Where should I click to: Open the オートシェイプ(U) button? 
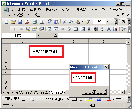(x=51, y=99)
